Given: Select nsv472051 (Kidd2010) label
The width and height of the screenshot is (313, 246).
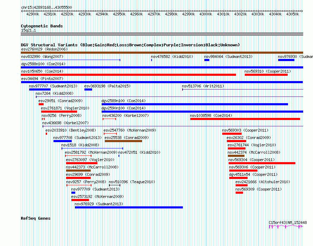Looking at the screenshot, I should (139, 152).
